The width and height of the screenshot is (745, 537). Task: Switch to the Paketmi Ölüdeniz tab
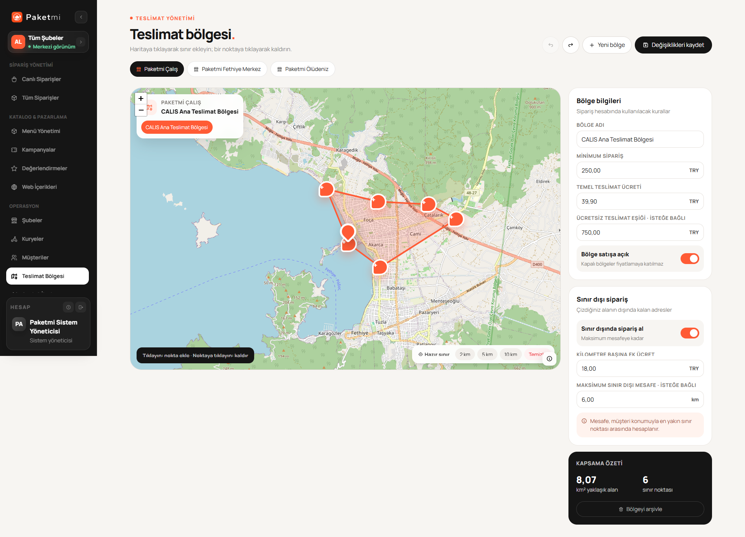(x=303, y=69)
